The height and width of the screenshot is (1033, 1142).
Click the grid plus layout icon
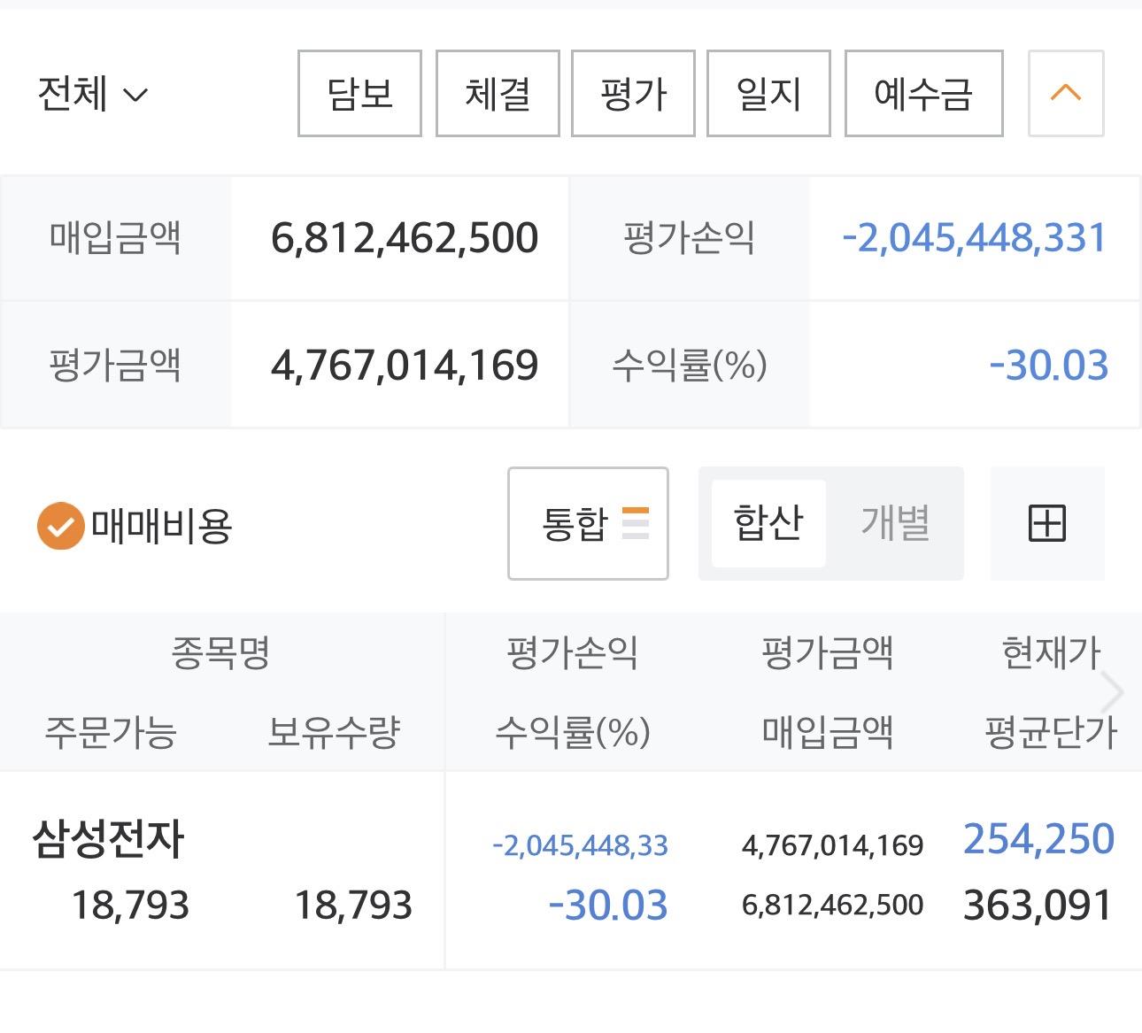click(x=1047, y=523)
